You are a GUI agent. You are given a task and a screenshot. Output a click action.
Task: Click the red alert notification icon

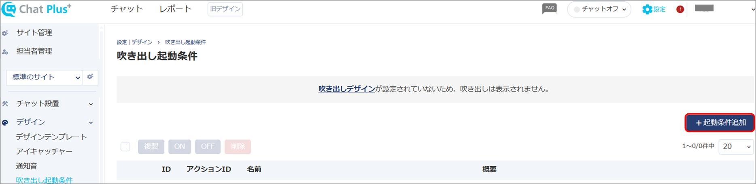680,9
